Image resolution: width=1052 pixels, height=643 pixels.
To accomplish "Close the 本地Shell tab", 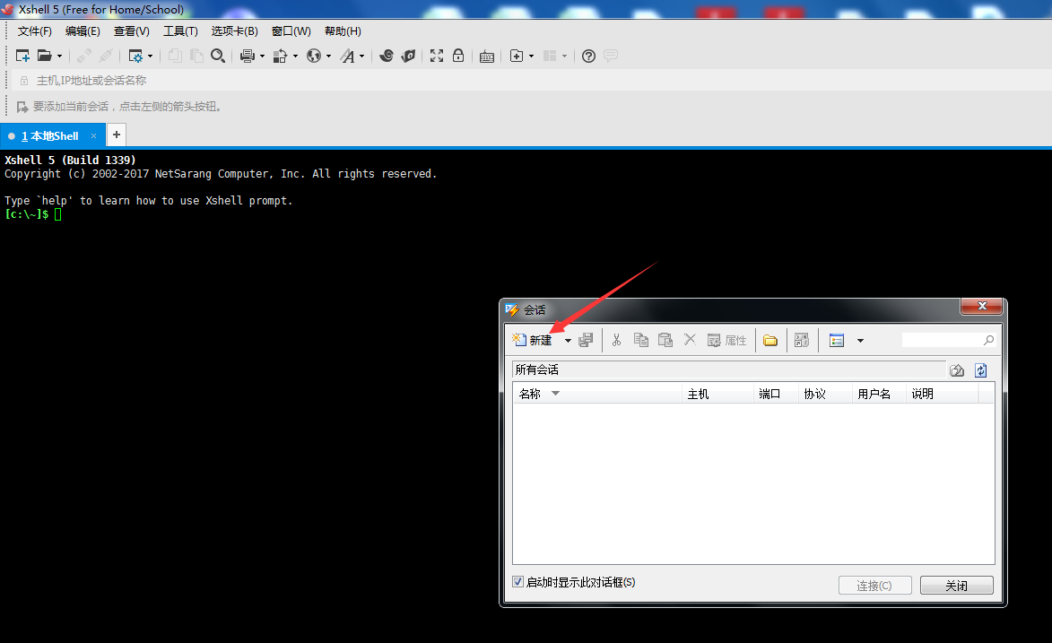I will pyautogui.click(x=94, y=135).
